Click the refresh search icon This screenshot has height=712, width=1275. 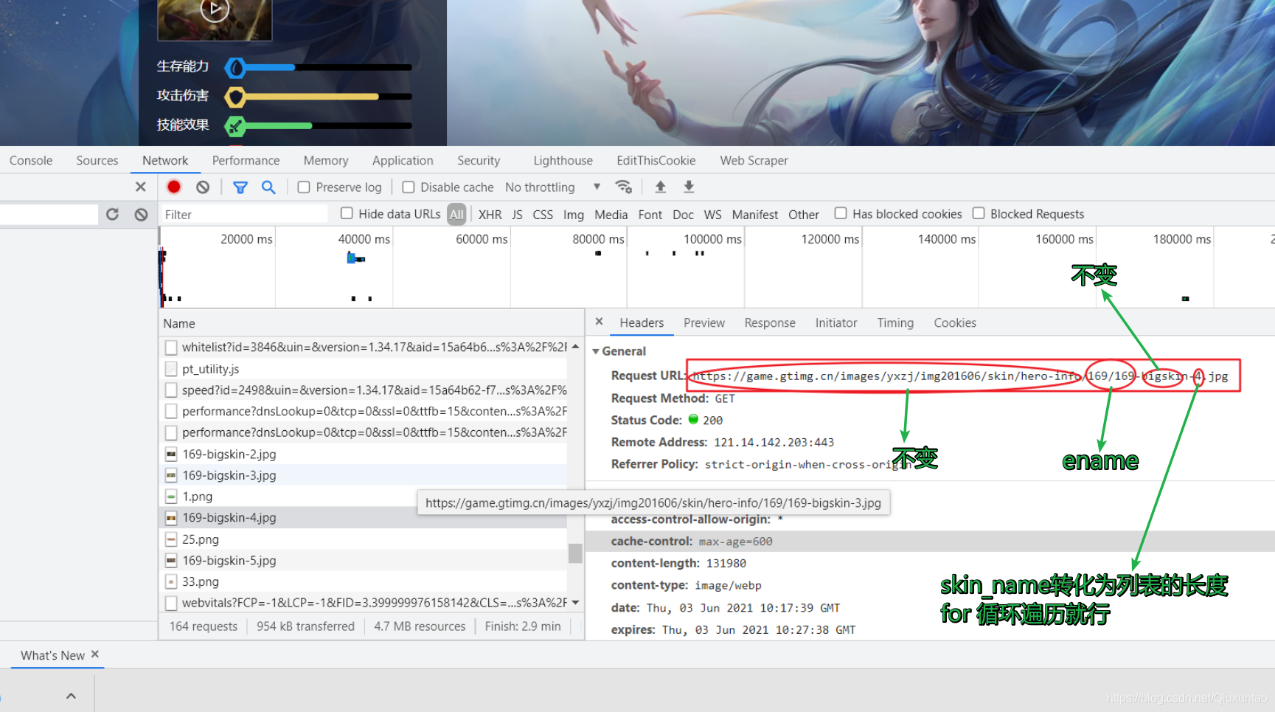112,214
